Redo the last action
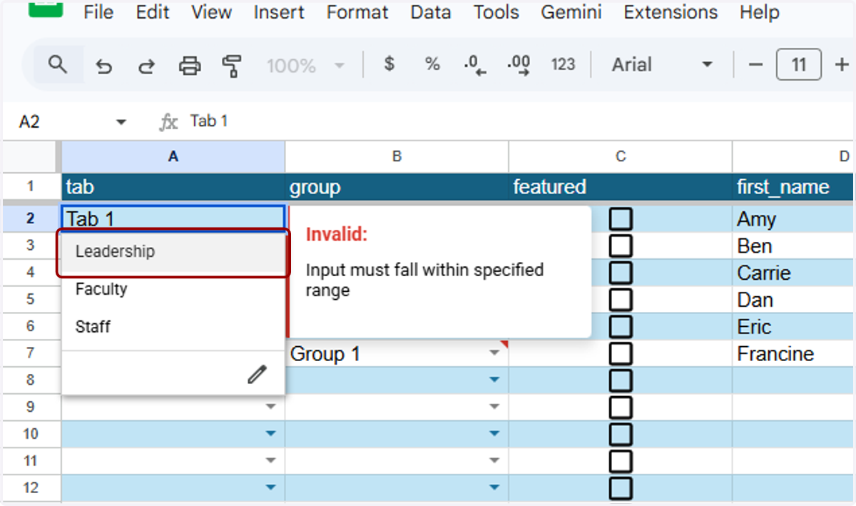 [146, 66]
